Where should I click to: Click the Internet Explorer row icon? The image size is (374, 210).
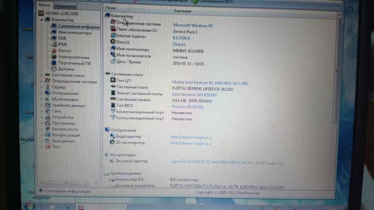tap(113, 35)
